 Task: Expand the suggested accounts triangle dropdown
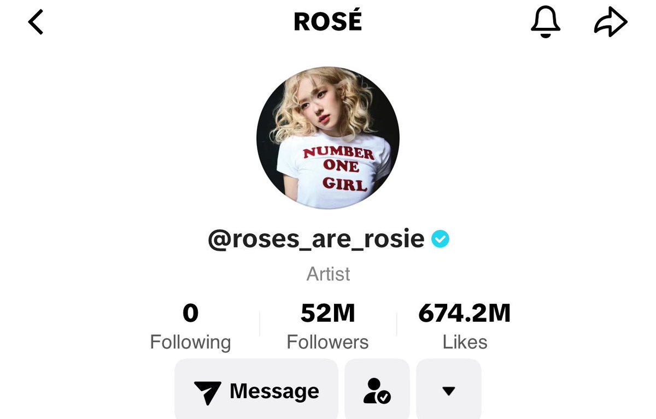pyautogui.click(x=449, y=391)
